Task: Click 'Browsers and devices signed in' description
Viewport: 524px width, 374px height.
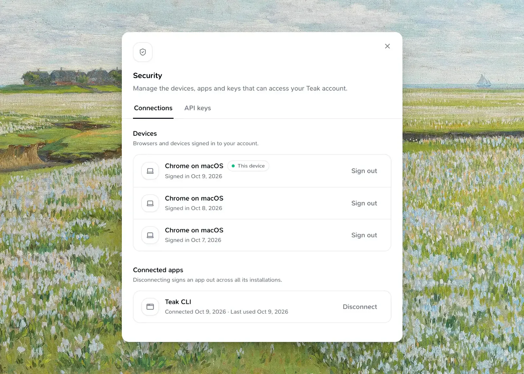Action: [196, 143]
